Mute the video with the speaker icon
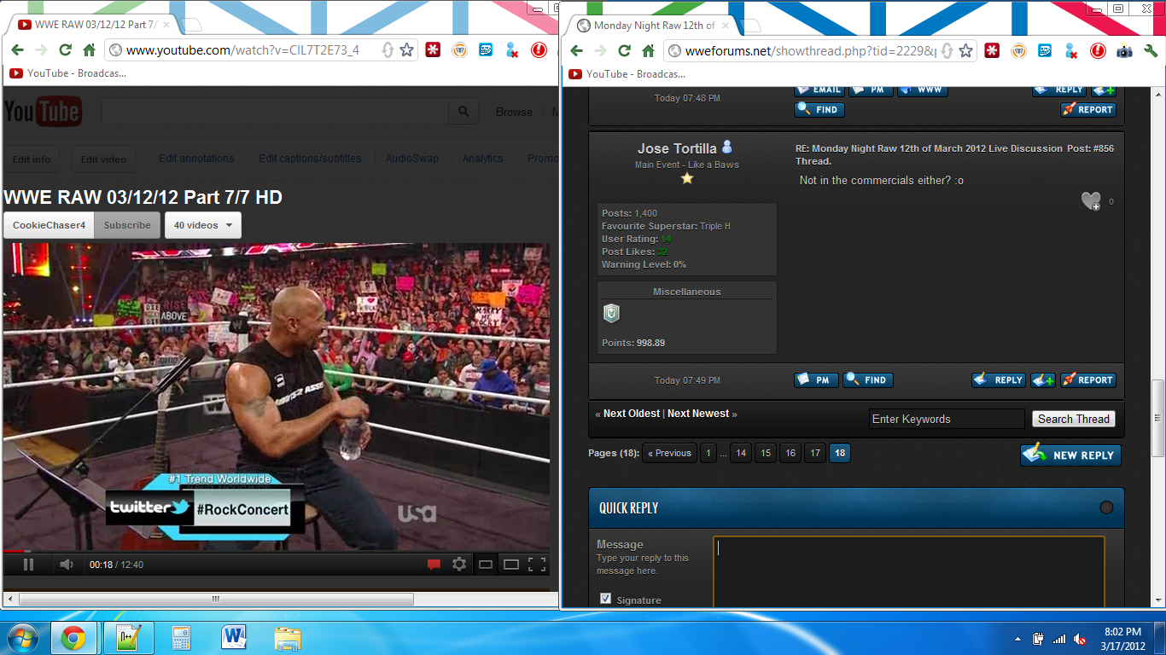1166x655 pixels. (x=67, y=564)
